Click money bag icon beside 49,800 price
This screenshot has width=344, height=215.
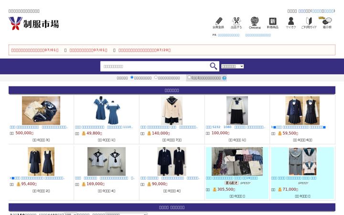point(84,133)
